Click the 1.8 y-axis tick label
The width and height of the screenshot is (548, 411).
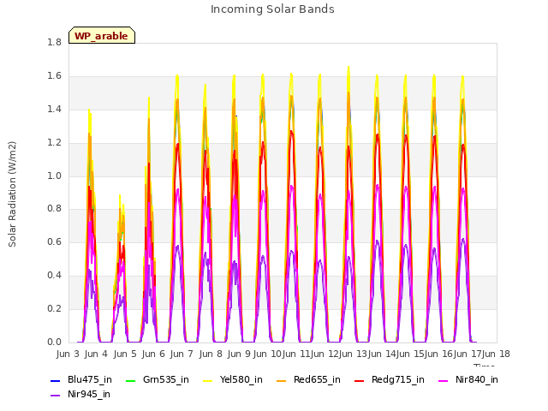tap(54, 43)
